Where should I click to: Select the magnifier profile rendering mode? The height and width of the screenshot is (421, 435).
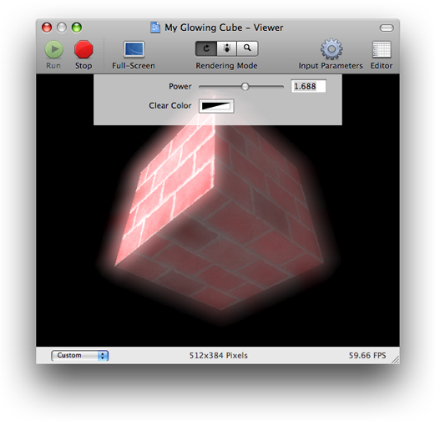click(247, 48)
